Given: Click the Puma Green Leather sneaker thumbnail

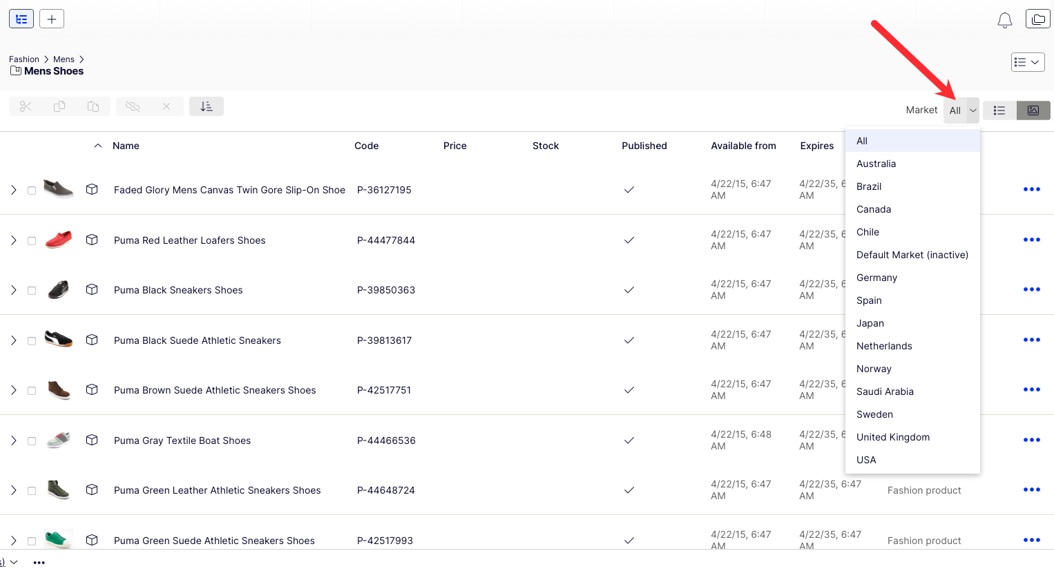Looking at the screenshot, I should pos(59,490).
